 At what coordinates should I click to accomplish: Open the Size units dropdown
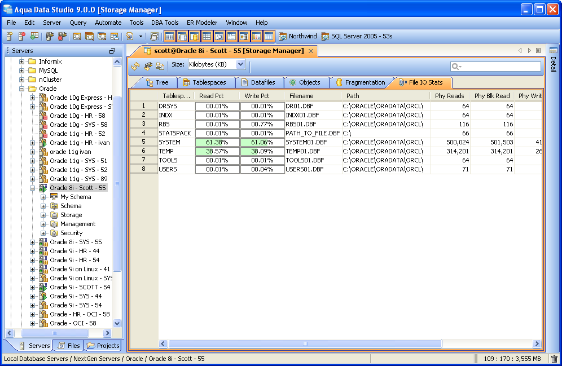[x=240, y=64]
